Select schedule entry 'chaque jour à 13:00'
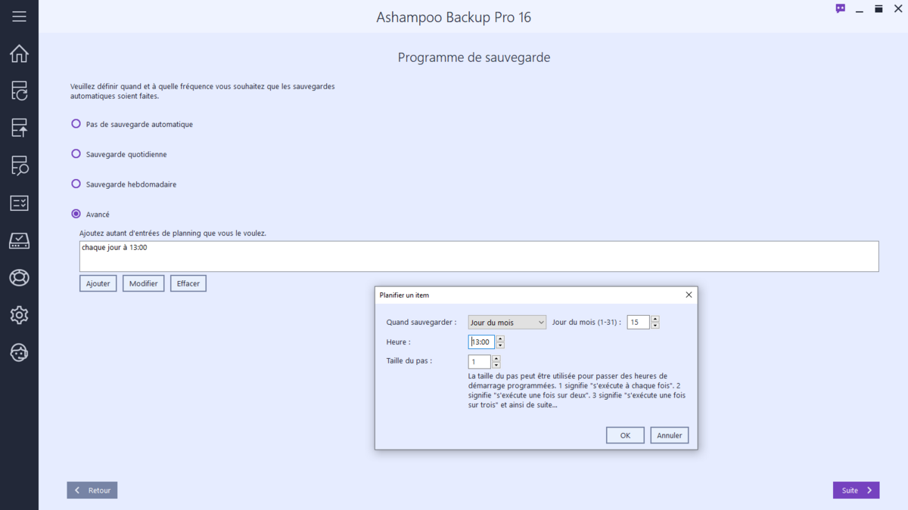908x510 pixels. coord(114,248)
